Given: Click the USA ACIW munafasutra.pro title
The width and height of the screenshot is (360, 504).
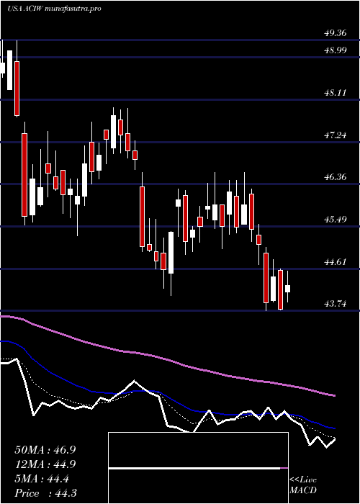Looking at the screenshot, I should (54, 9).
